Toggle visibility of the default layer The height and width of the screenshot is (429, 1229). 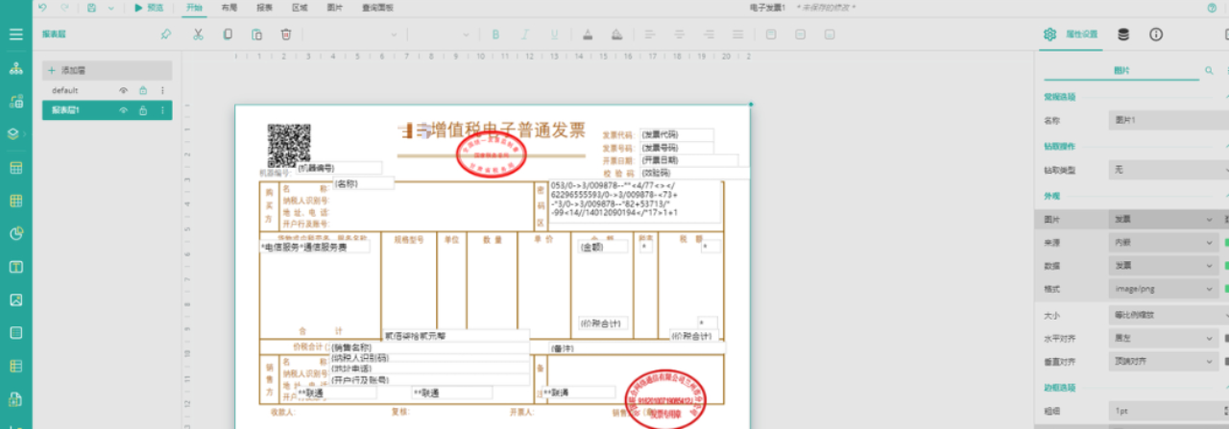point(123,90)
